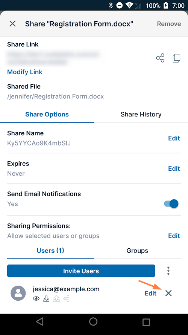This screenshot has width=188, height=335.
Task: Tap the share link icon
Action: coord(160,58)
